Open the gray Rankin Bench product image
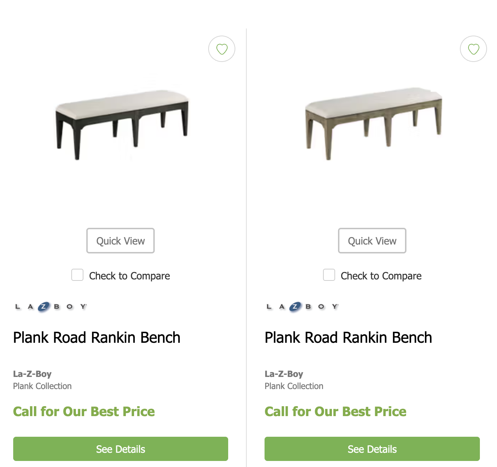The height and width of the screenshot is (467, 497). click(374, 123)
